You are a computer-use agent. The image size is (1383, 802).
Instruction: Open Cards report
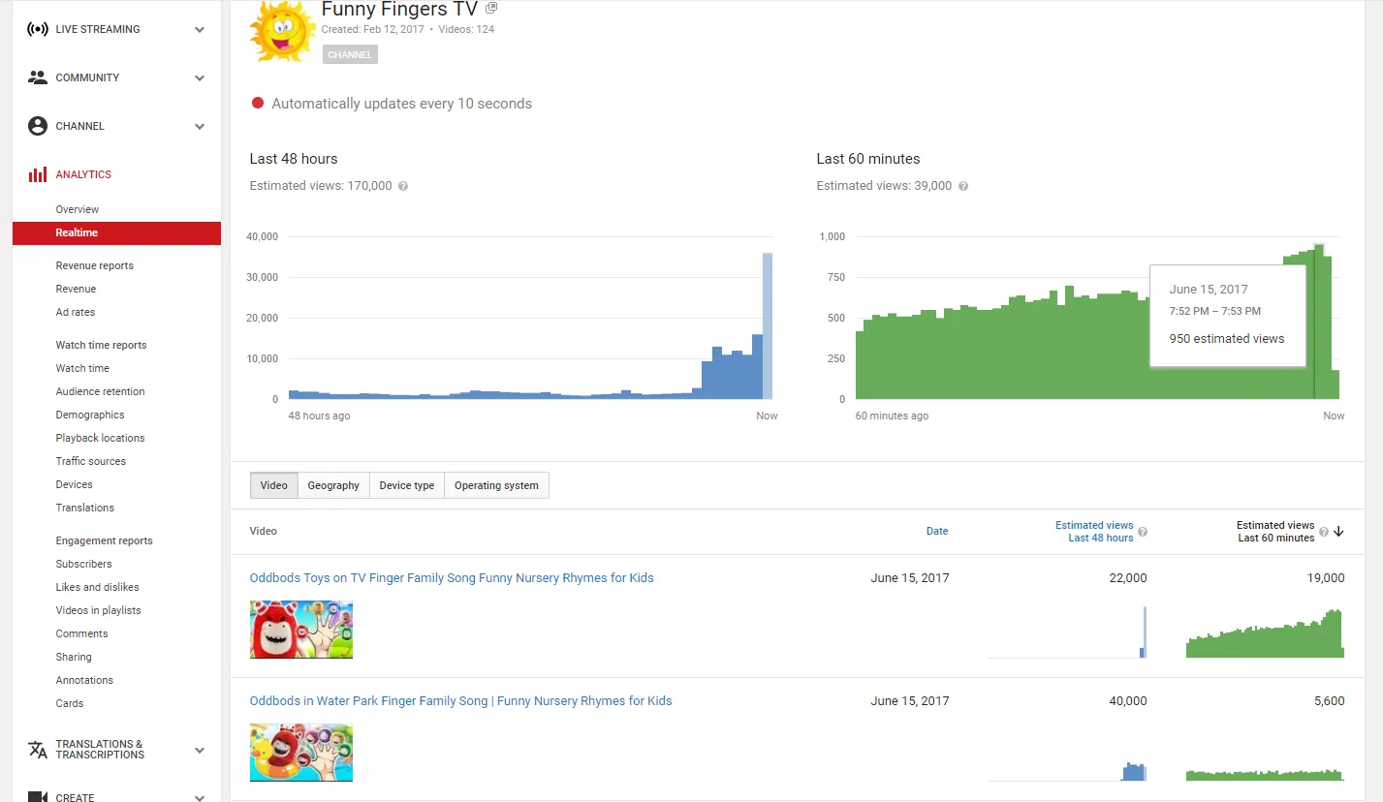70,703
